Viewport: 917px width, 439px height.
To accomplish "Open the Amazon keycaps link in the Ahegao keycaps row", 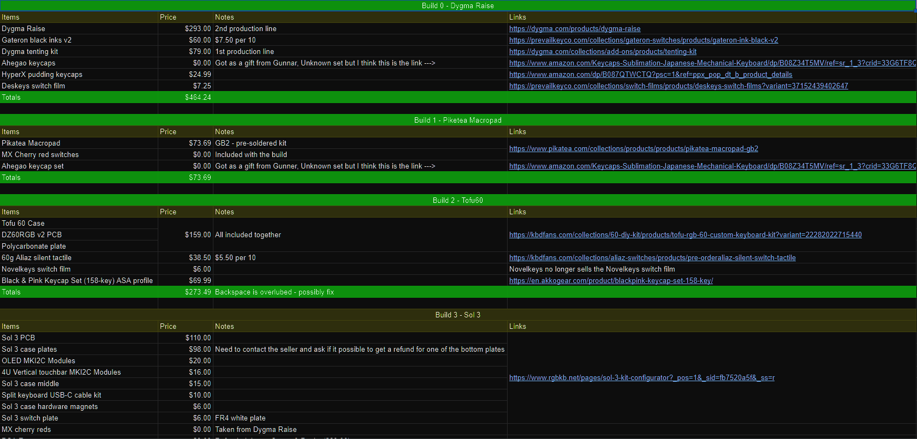I will coord(712,63).
